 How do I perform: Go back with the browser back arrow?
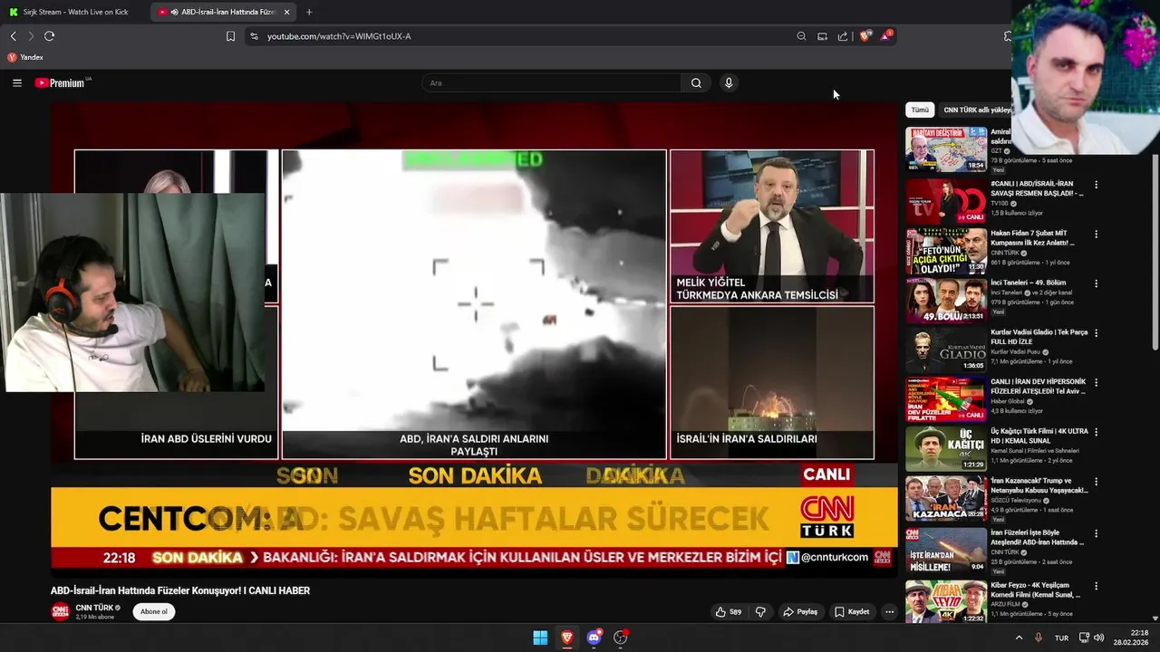(x=14, y=36)
